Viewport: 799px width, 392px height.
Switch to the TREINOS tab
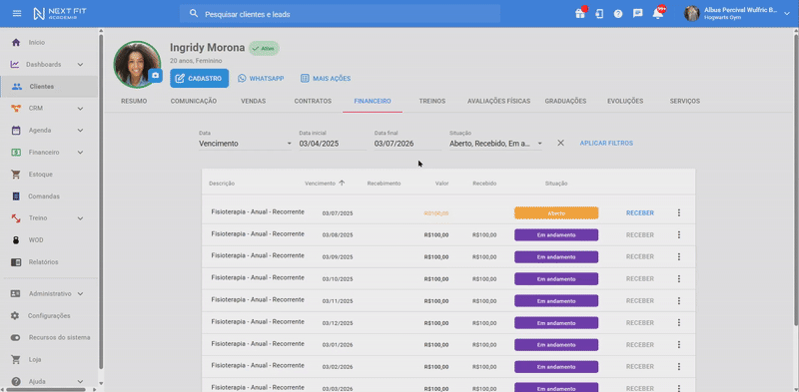pyautogui.click(x=432, y=102)
